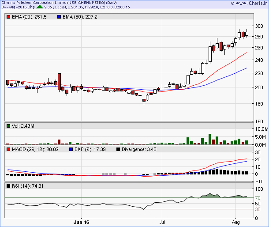This screenshot has height=227, width=269.
Task: Click the 10.0M volume axis label
Action: [262, 129]
